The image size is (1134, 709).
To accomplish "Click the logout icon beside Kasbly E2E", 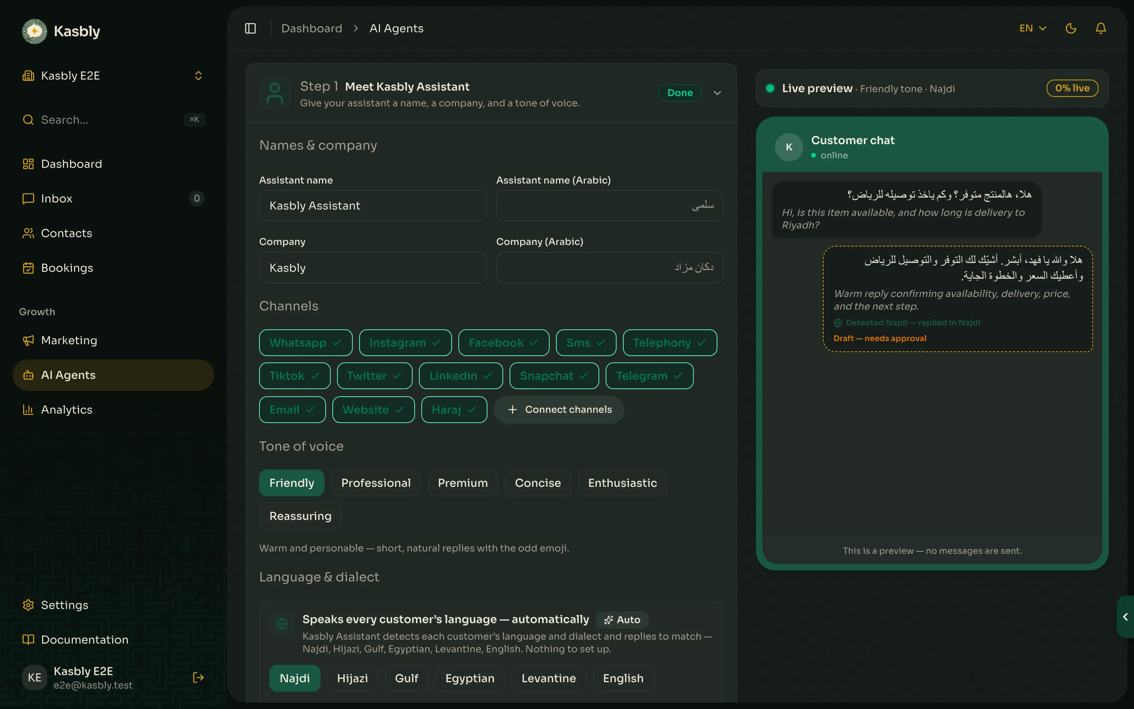I will tap(198, 677).
